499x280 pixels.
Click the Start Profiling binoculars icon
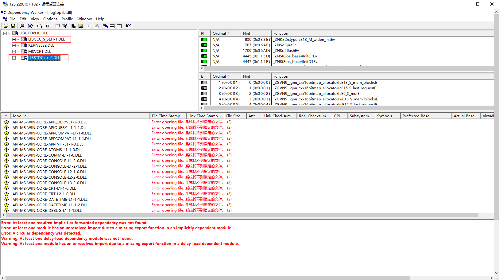(x=57, y=26)
